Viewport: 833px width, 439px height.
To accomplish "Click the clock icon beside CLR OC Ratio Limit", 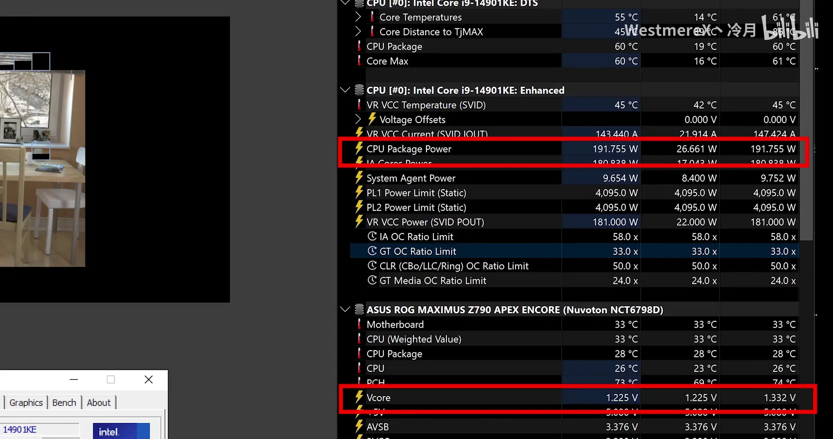I will coord(372,265).
